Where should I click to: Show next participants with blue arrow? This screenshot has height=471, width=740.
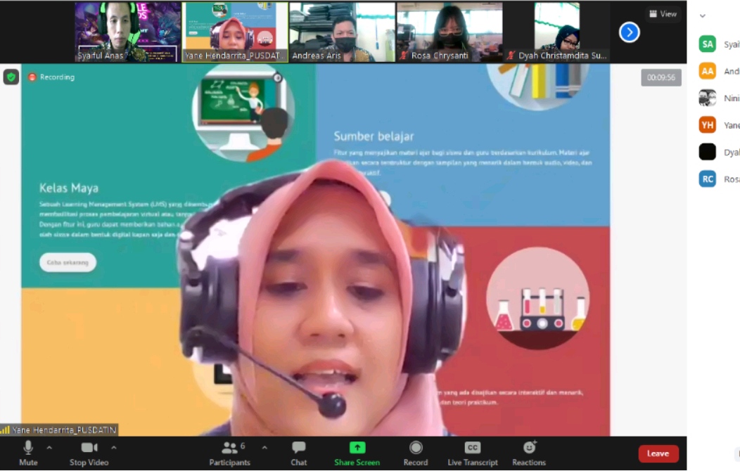pyautogui.click(x=629, y=32)
